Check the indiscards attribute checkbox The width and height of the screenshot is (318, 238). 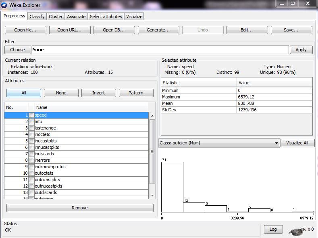[31, 154]
